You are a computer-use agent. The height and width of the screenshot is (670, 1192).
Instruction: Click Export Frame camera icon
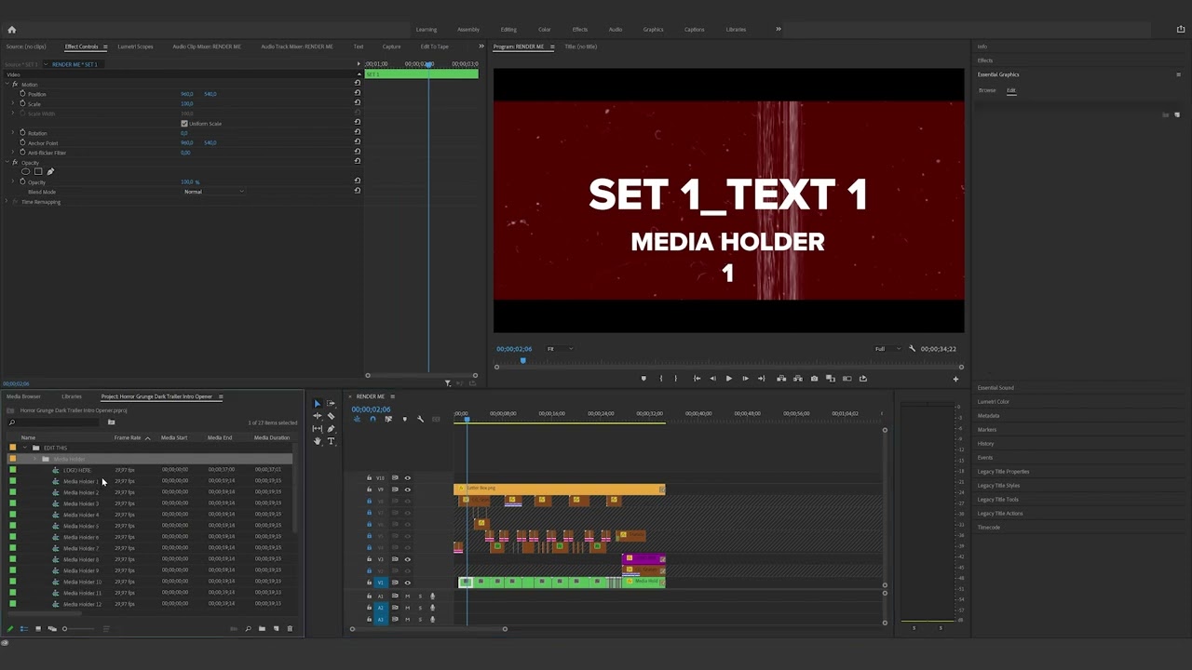coord(814,379)
